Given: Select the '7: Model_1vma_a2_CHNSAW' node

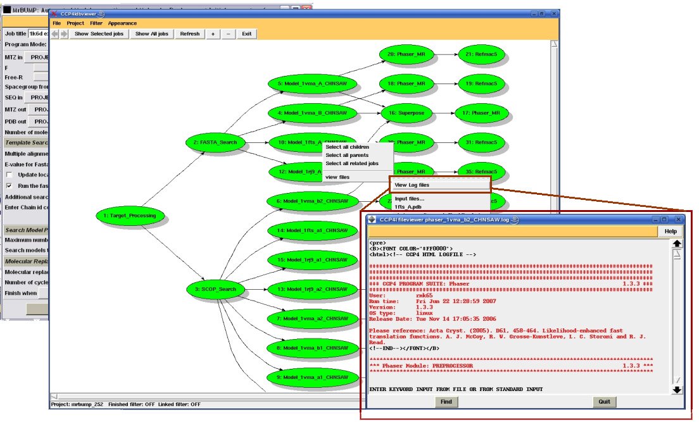Looking at the screenshot, I should 312,319.
